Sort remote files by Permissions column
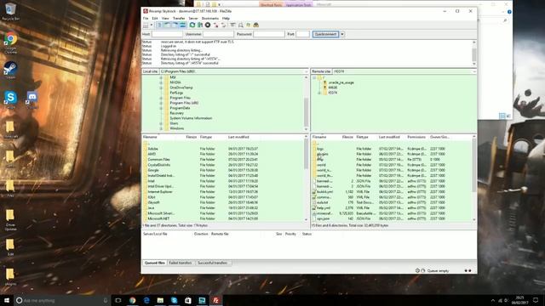This screenshot has width=545, height=306. (x=416, y=137)
